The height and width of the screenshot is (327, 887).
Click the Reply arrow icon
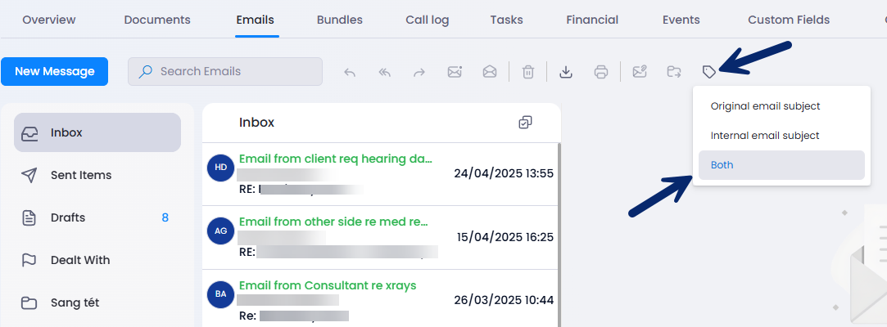click(x=350, y=72)
